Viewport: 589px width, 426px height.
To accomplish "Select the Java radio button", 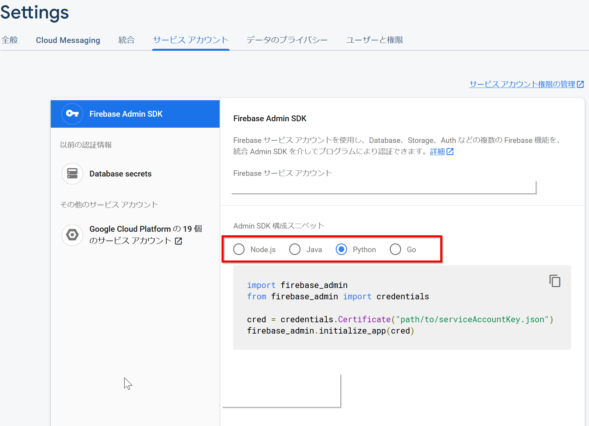I will point(295,250).
